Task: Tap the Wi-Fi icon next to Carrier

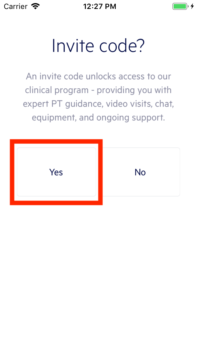Action: point(35,6)
